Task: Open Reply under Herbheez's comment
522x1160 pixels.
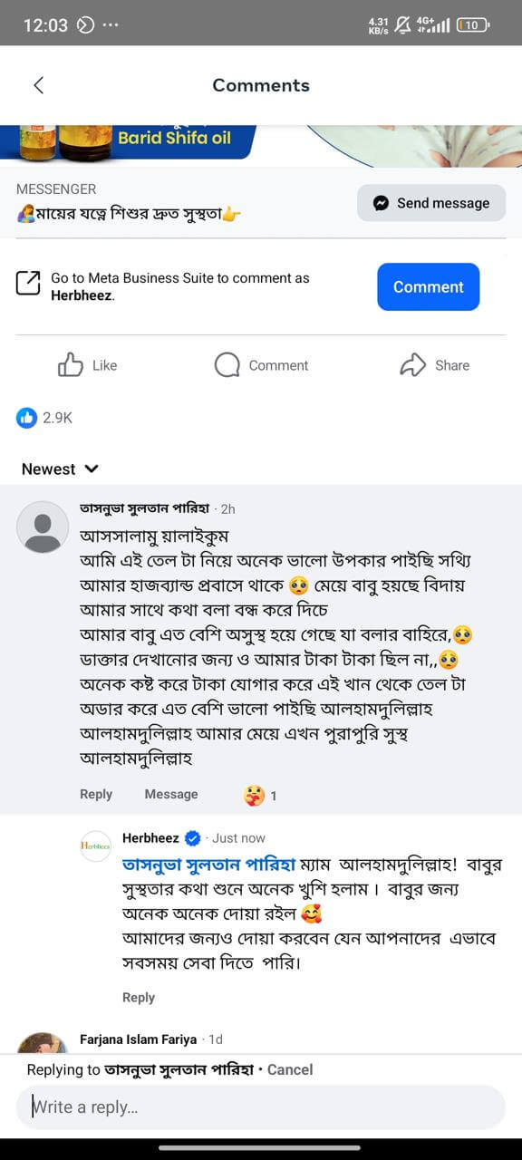Action: pyautogui.click(x=139, y=997)
